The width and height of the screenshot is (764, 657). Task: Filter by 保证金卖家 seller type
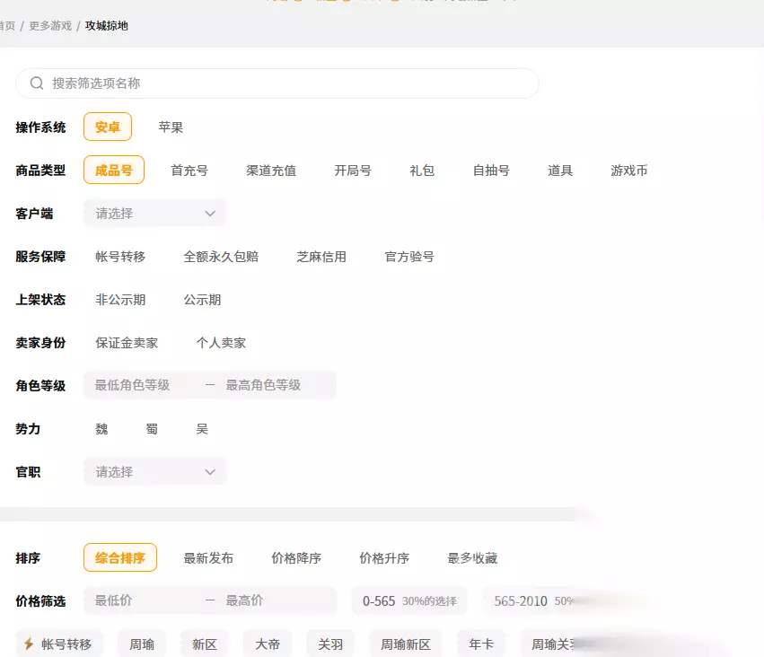click(127, 343)
